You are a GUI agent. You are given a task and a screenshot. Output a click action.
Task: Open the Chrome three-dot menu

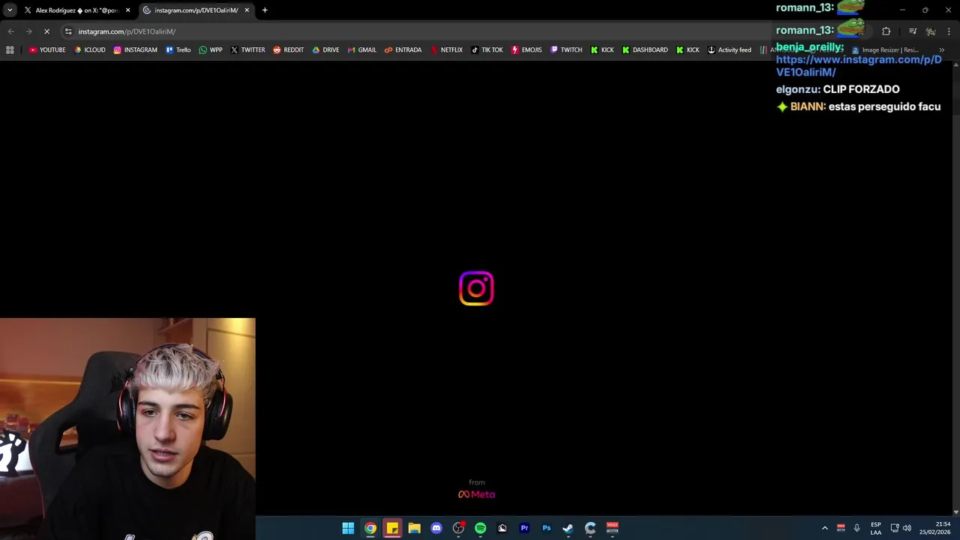949,31
